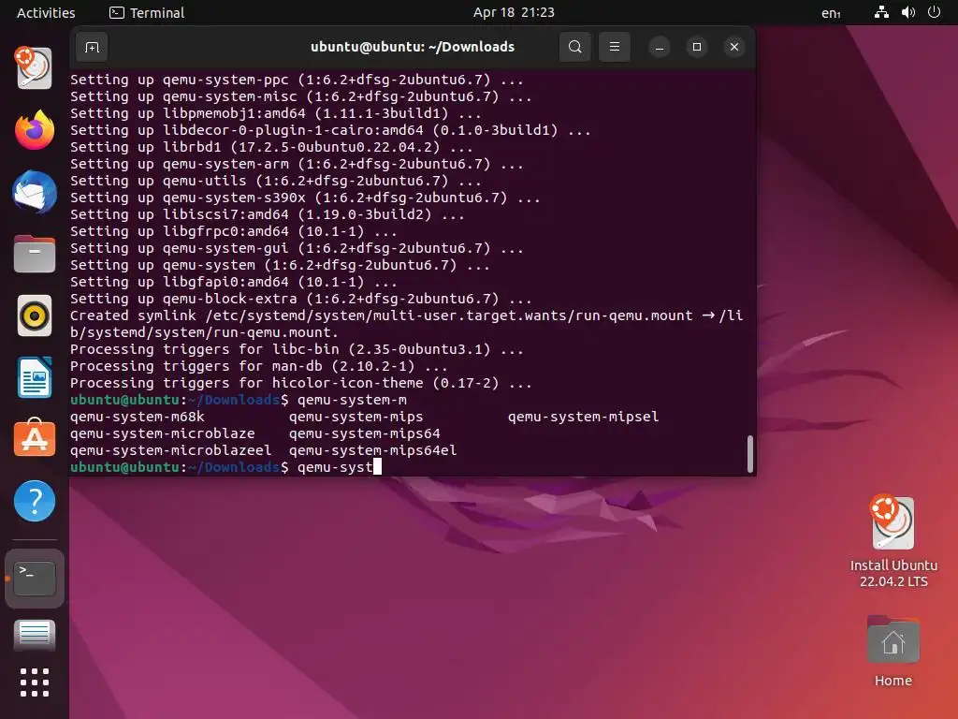The height and width of the screenshot is (719, 958).
Task: Click the line Setting up qemu-utils
Action: point(276,181)
